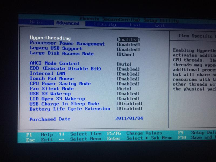Change Battery Life Cycle Extension Disabled value
216x162 pixels.
[129, 109]
